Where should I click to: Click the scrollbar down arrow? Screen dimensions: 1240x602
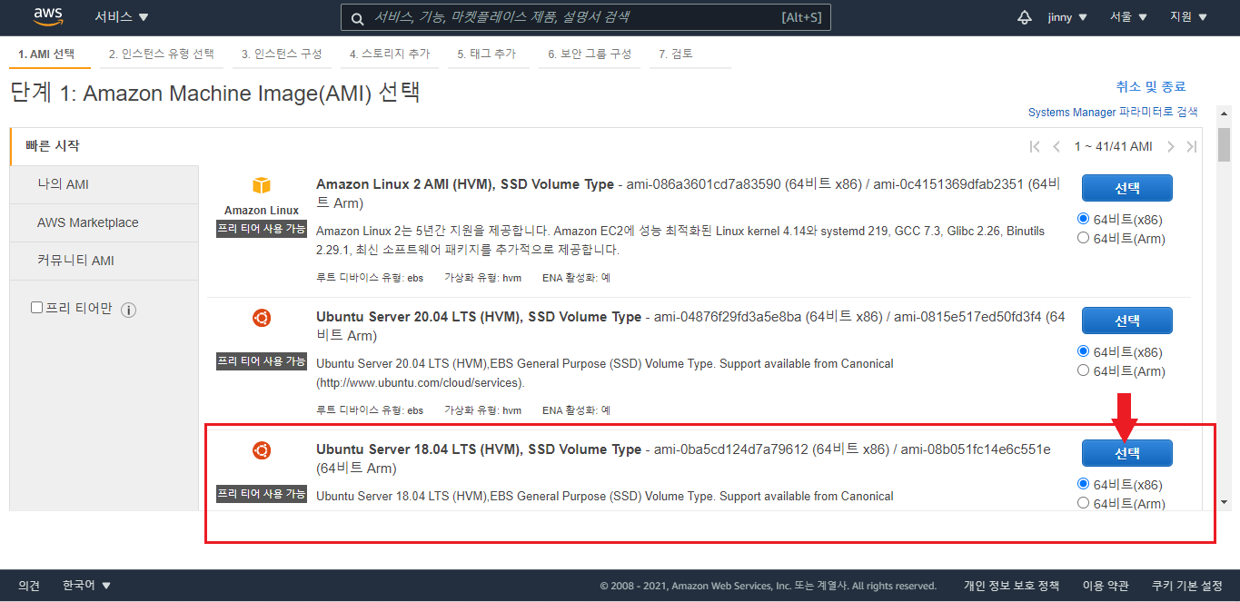click(1224, 502)
